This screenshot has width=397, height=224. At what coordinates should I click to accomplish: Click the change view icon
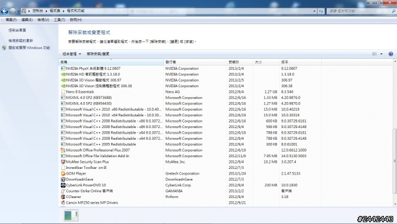coord(374,54)
